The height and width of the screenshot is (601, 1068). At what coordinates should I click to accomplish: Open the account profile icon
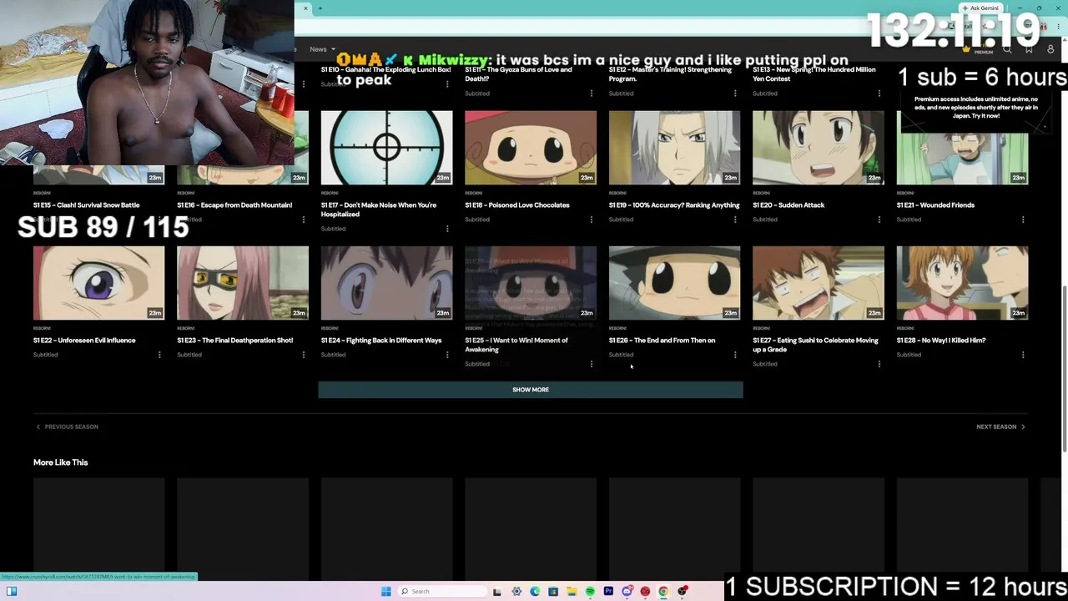[1050, 49]
